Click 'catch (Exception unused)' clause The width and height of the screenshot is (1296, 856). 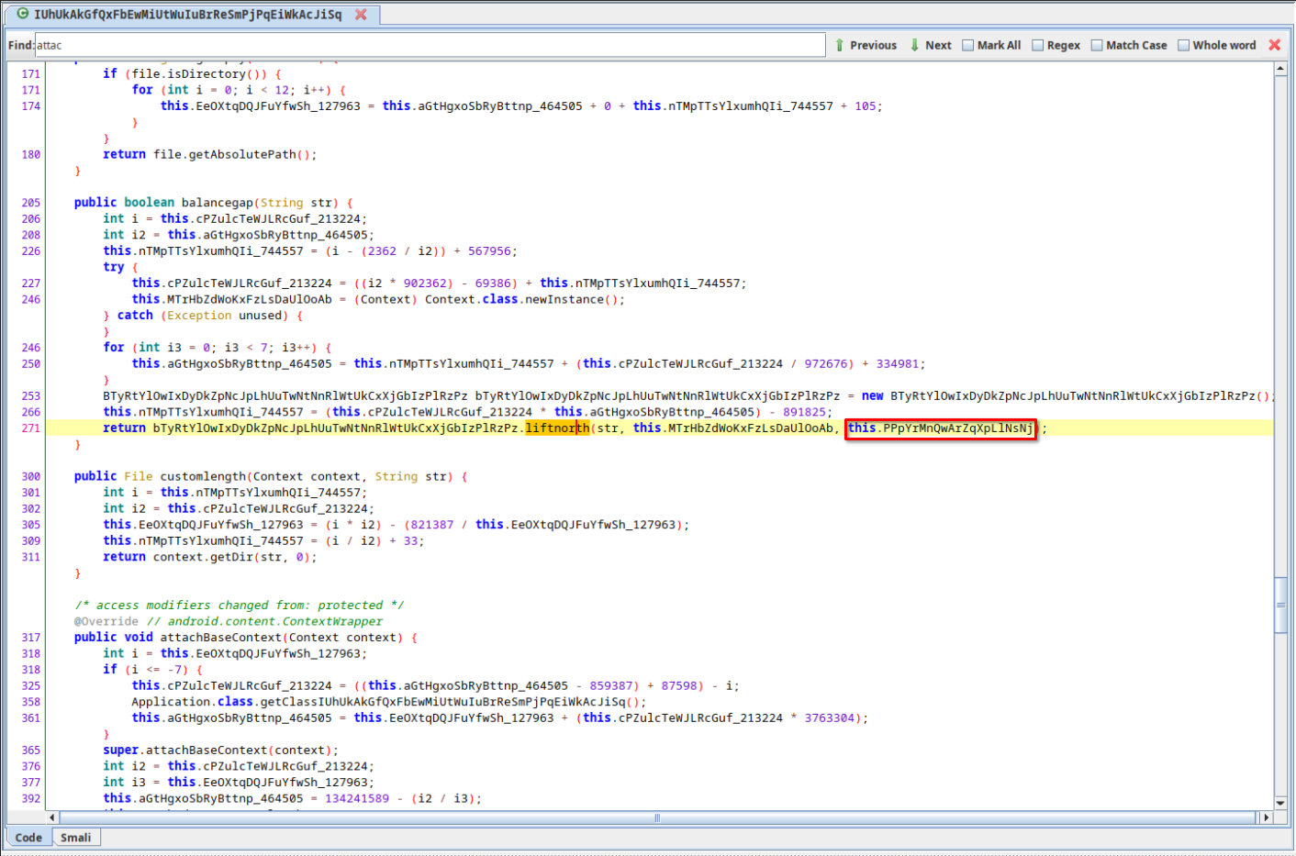click(x=202, y=316)
